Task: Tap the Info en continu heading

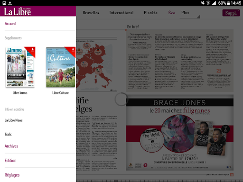Action: [x=14, y=109]
